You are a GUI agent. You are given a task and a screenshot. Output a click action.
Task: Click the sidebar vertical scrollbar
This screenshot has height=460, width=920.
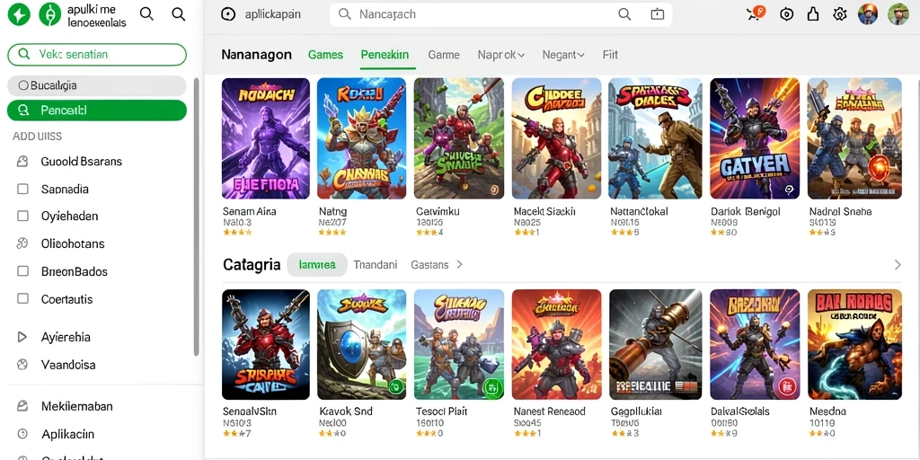[197, 217]
